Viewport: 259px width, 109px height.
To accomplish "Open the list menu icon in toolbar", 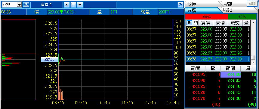I will (73, 5).
